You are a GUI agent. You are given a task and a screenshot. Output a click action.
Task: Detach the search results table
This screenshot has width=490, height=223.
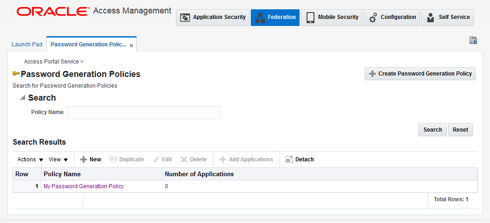click(300, 159)
